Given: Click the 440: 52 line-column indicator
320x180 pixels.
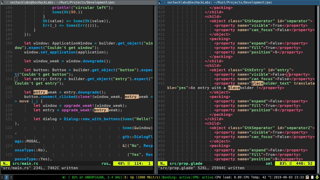Looking at the screenshot, I should (304, 163).
